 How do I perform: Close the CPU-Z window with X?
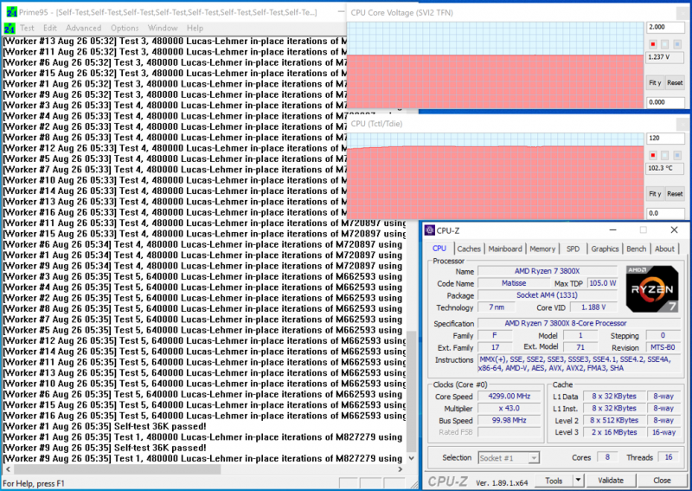point(674,229)
